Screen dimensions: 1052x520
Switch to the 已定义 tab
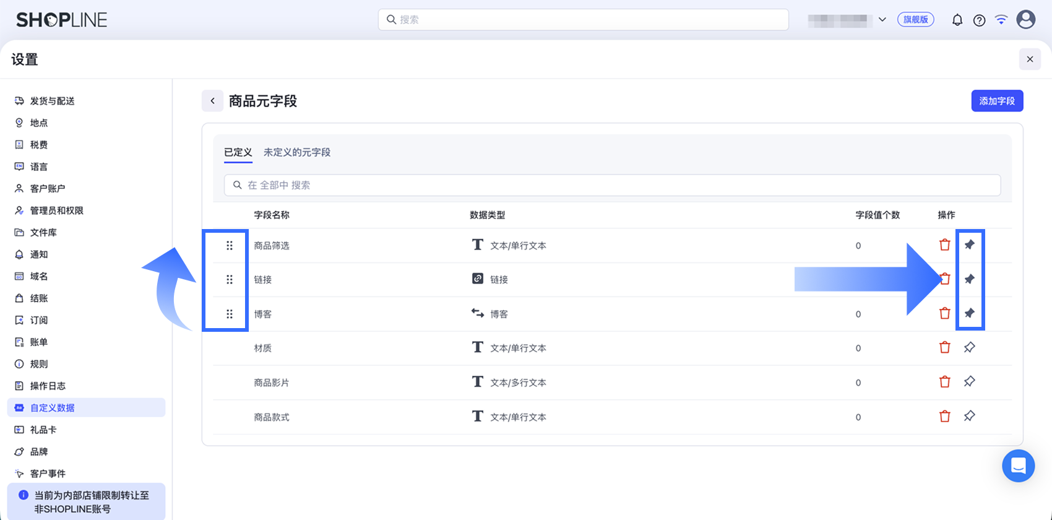point(238,152)
